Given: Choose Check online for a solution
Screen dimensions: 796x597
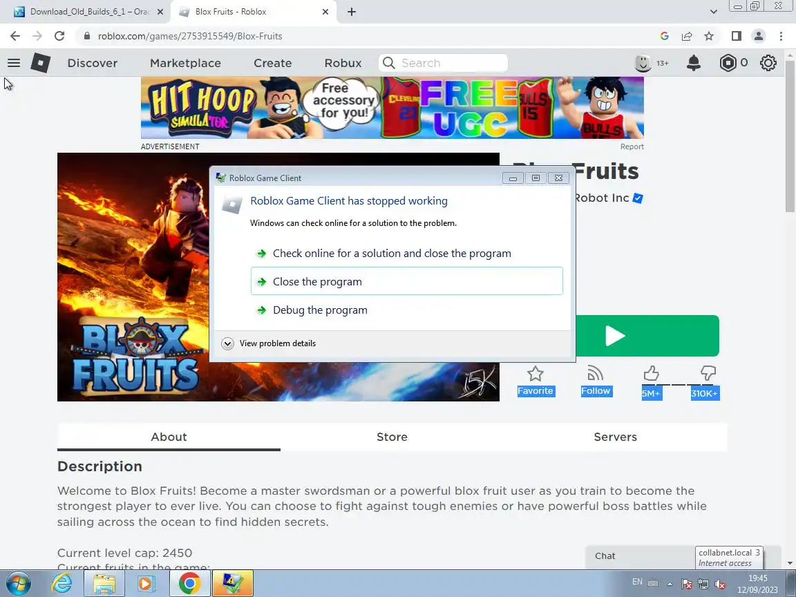Looking at the screenshot, I should [406, 254].
